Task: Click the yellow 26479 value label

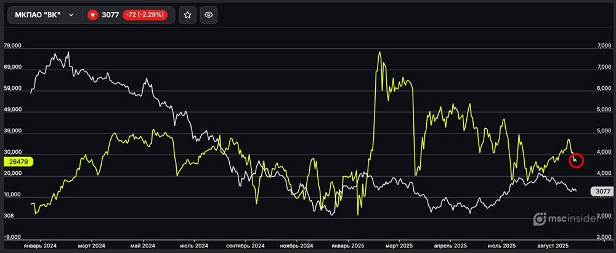Action: tap(18, 162)
